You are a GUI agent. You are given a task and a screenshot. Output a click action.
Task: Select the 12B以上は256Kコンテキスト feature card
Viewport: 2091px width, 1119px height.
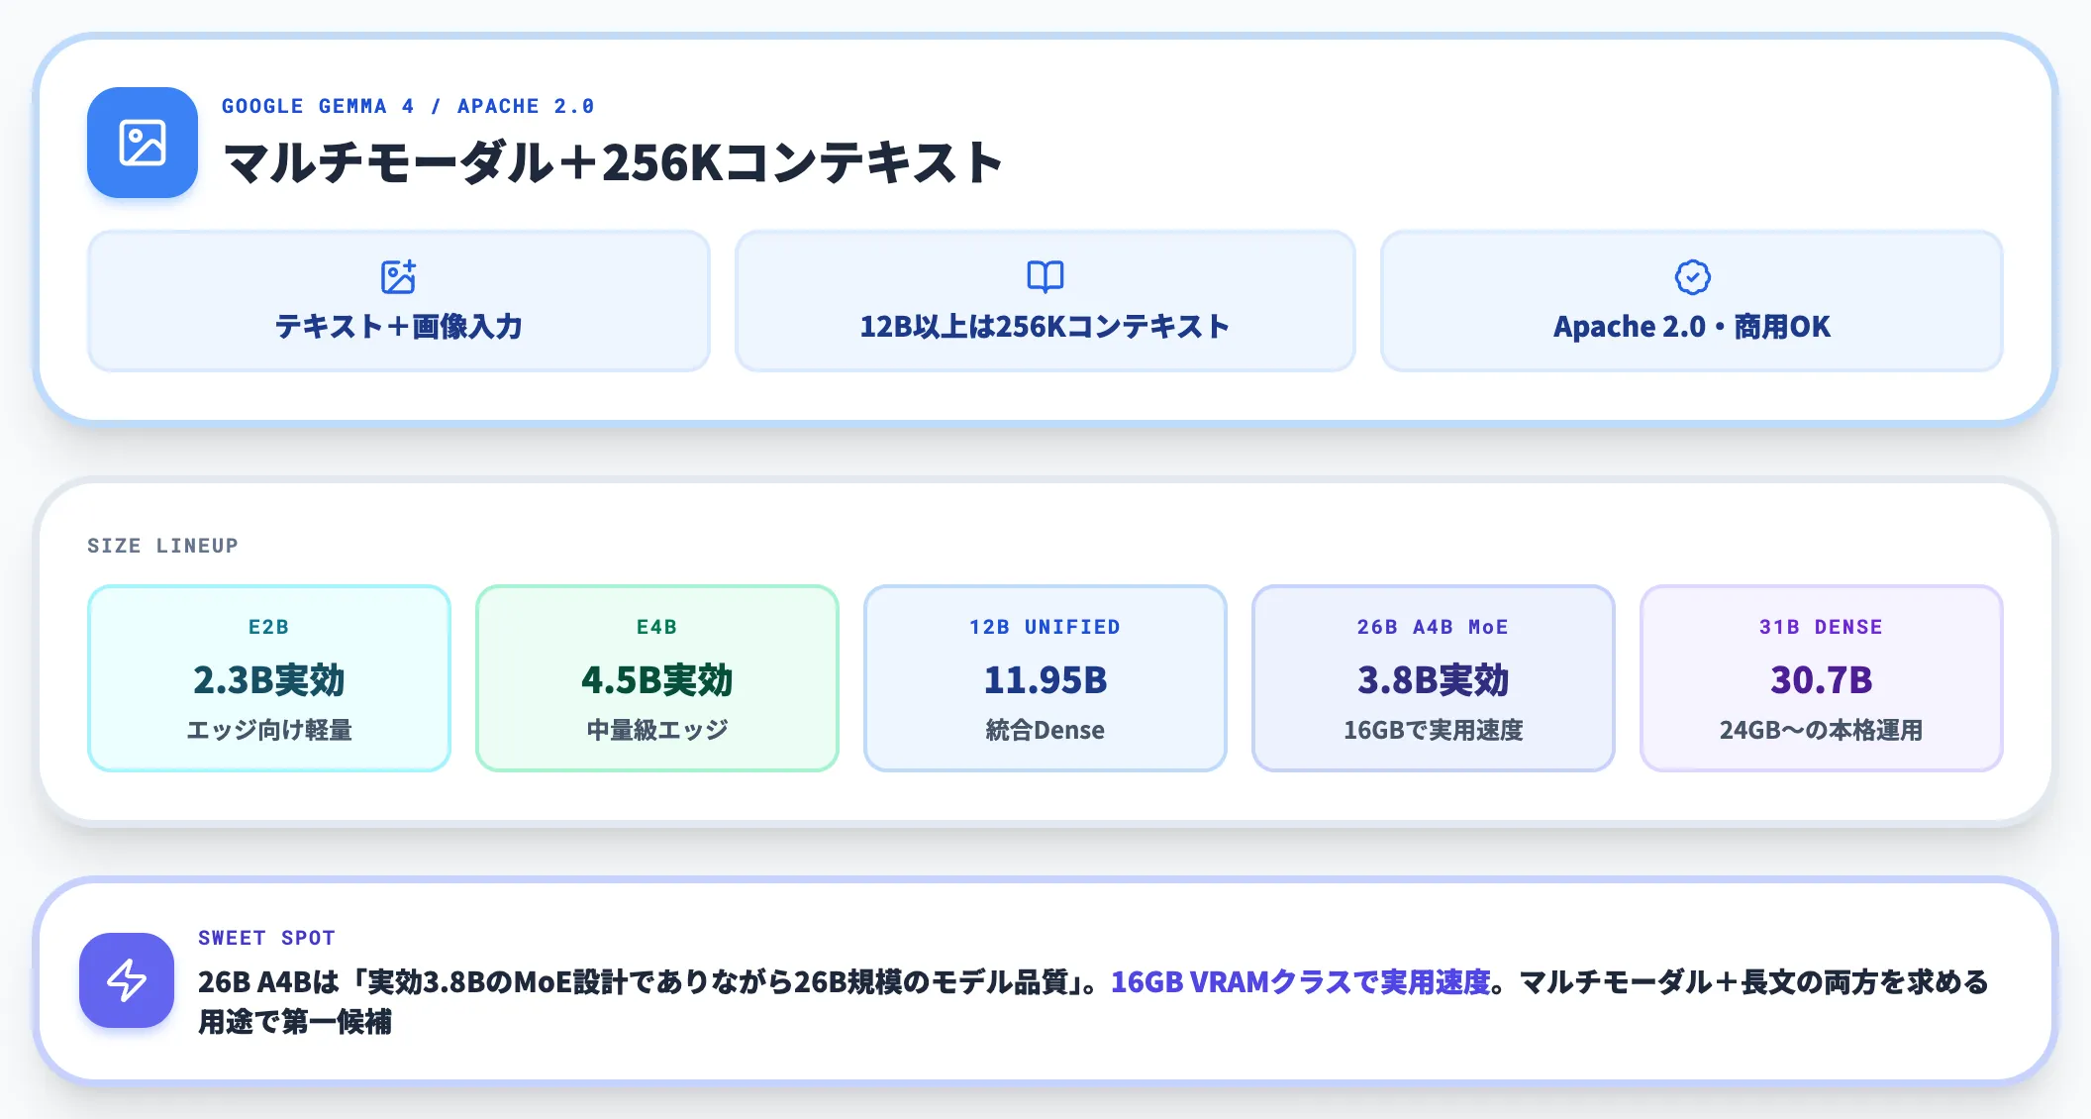(x=1045, y=301)
